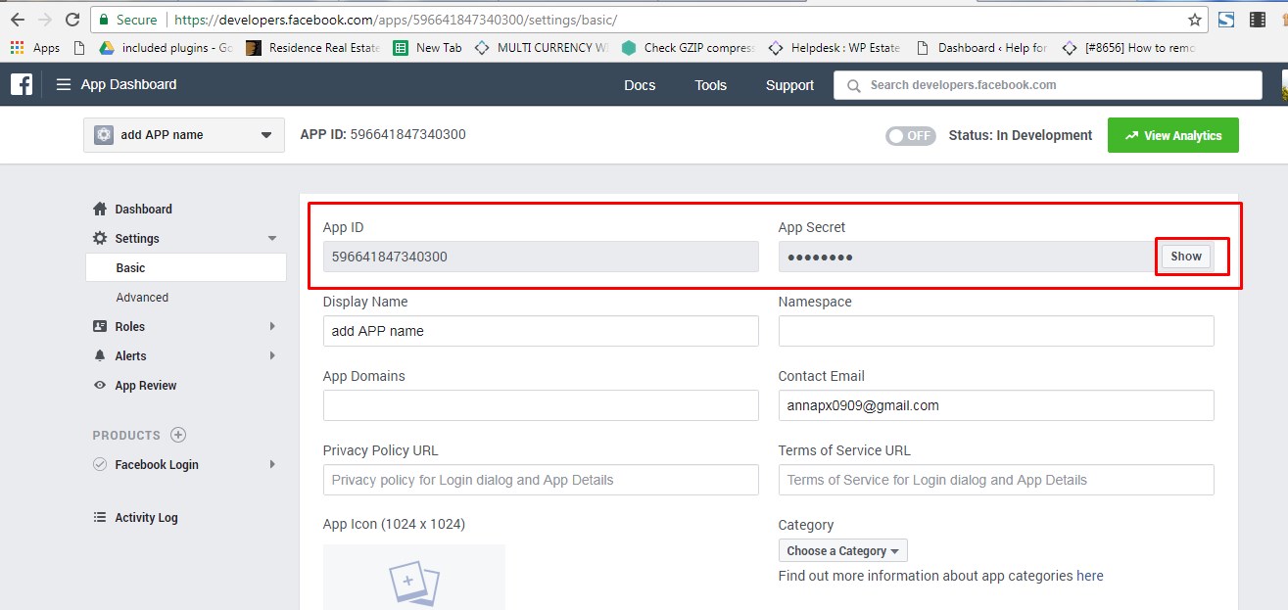Click the Alerts bell icon

(x=100, y=355)
